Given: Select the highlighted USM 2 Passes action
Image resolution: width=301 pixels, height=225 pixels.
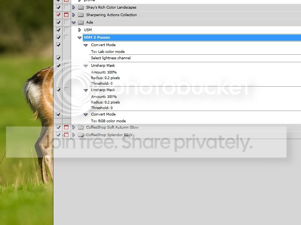Looking at the screenshot, I should tap(97, 37).
